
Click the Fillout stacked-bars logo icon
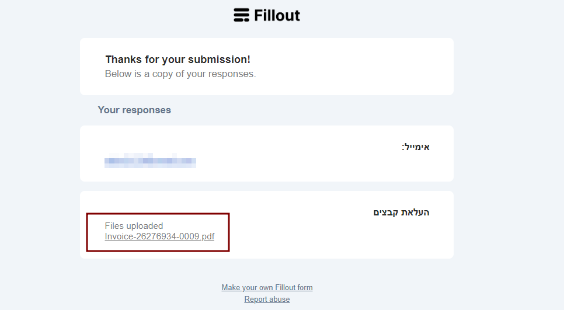click(x=241, y=15)
